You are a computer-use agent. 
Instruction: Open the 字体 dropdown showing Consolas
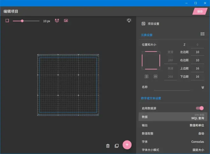pos(198,142)
